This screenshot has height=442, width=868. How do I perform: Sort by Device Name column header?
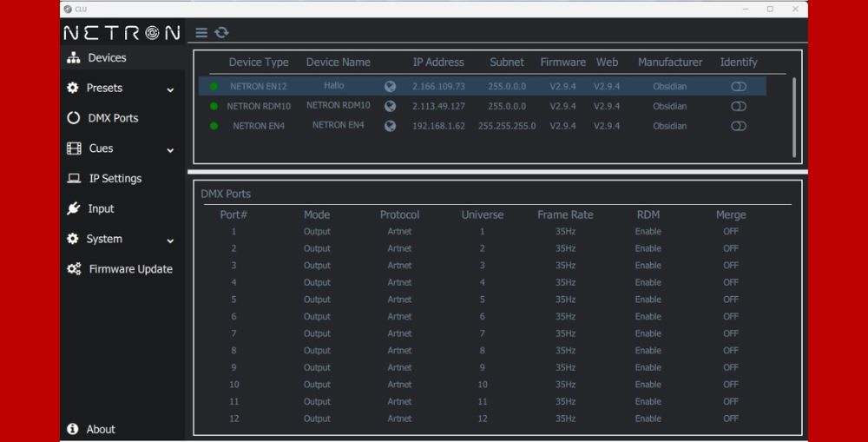[x=339, y=62]
